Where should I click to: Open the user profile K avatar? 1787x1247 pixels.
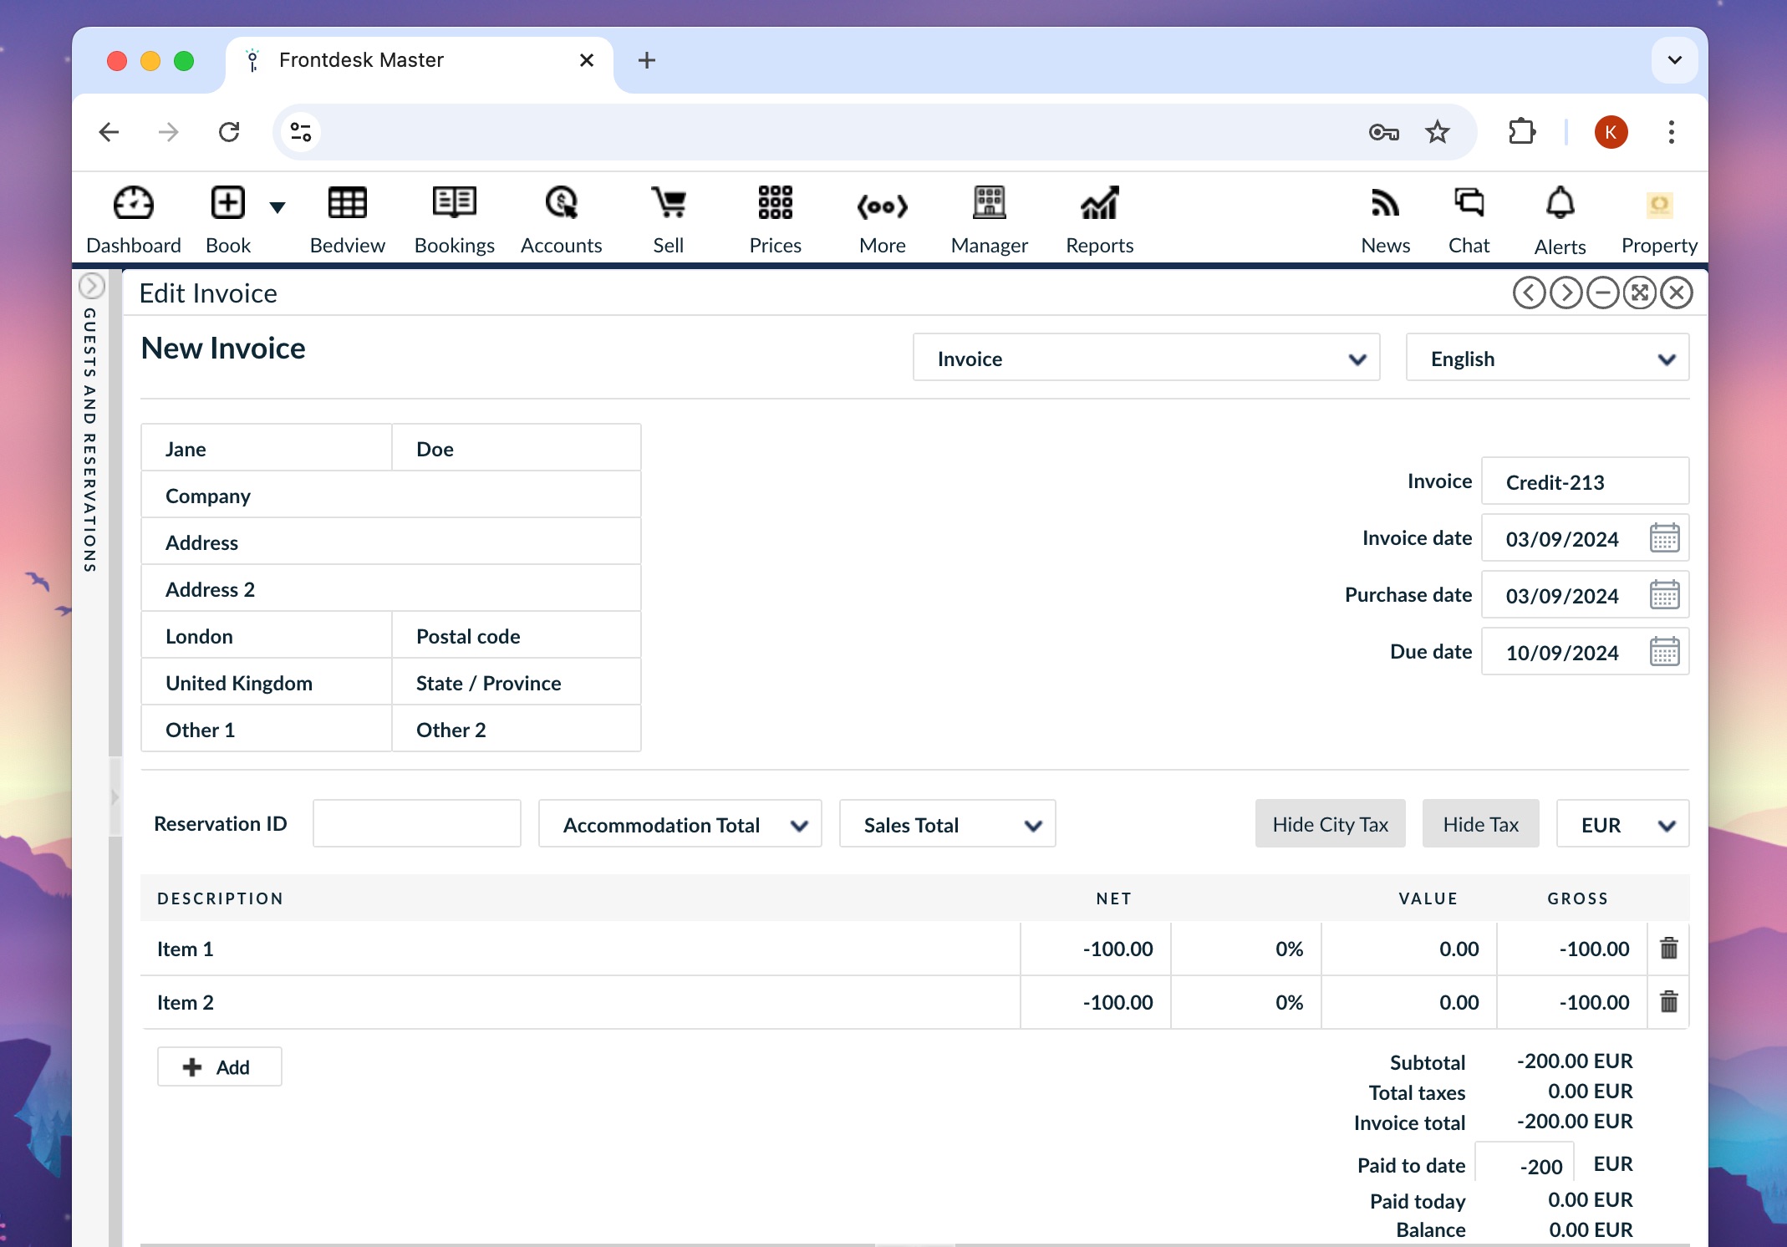[1611, 132]
